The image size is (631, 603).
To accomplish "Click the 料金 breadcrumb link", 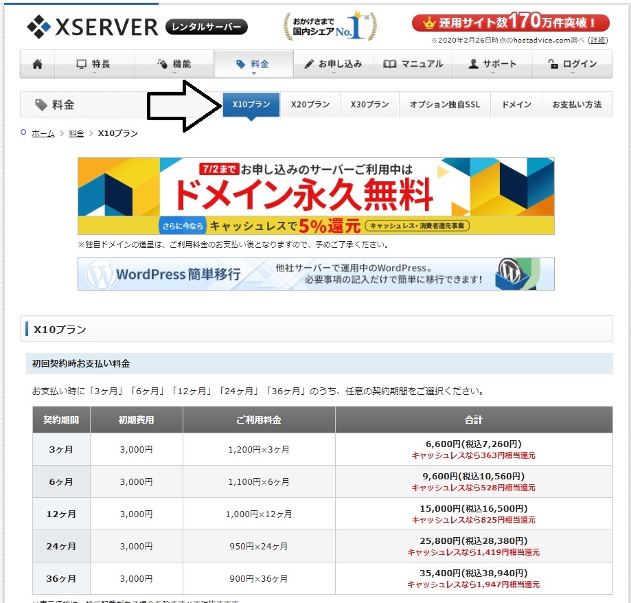I will click(76, 133).
